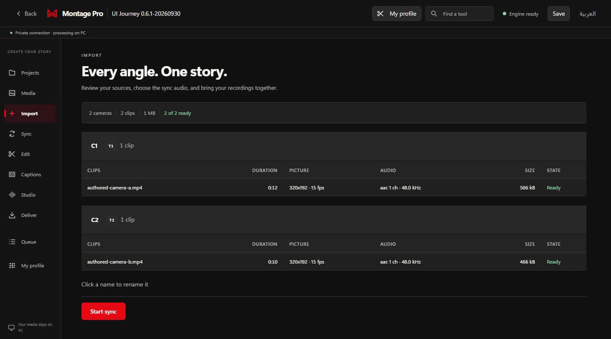
Task: Switch language to العربية
Action: tap(588, 14)
